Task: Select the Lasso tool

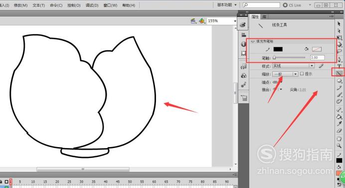Action: (x=340, y=51)
